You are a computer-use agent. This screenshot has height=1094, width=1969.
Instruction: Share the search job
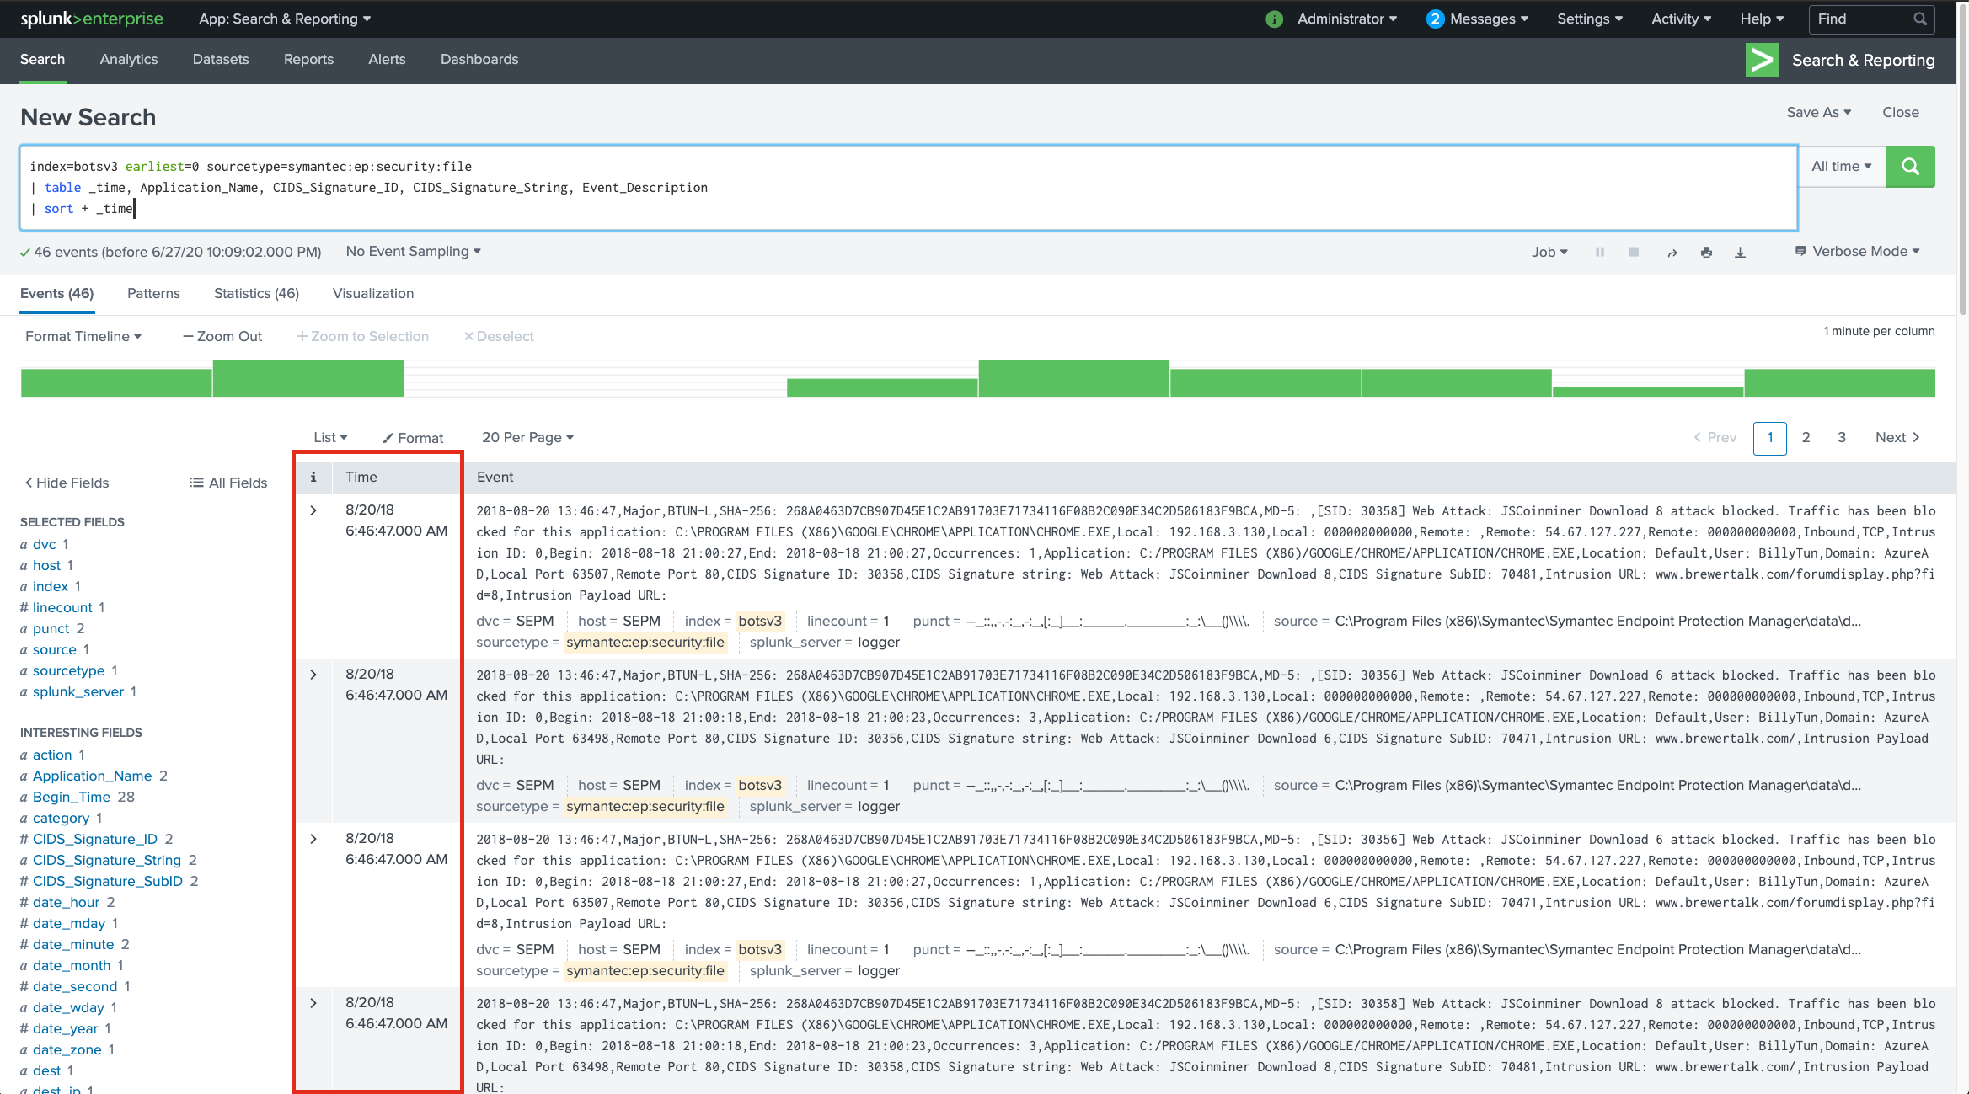point(1672,252)
